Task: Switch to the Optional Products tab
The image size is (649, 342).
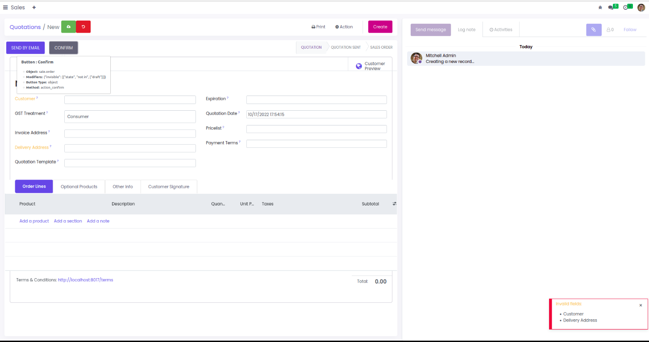Action: tap(79, 187)
